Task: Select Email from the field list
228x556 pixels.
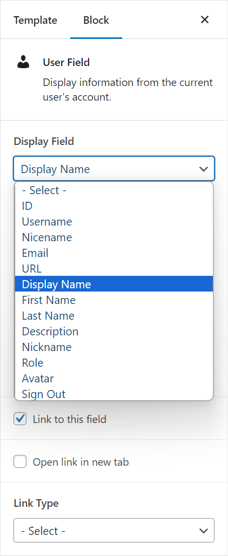Action: [x=114, y=253]
